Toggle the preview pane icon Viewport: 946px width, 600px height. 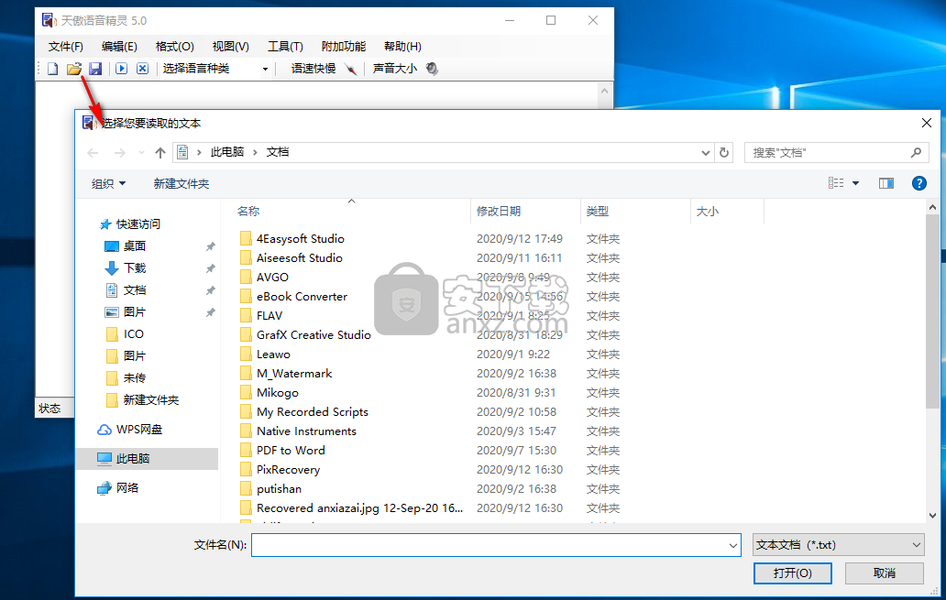(x=885, y=183)
